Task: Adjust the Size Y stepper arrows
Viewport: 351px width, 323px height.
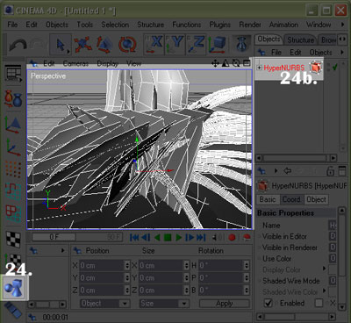Action: (187, 277)
